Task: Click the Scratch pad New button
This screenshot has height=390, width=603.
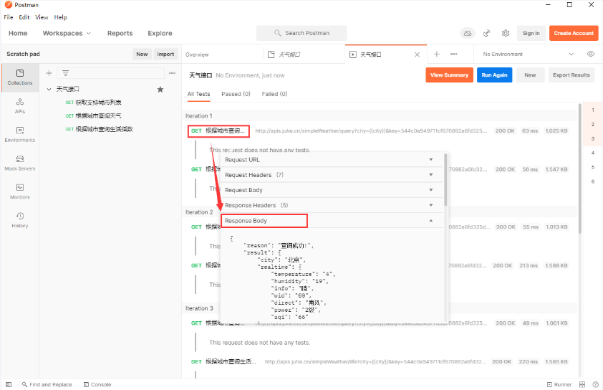Action: coord(142,54)
